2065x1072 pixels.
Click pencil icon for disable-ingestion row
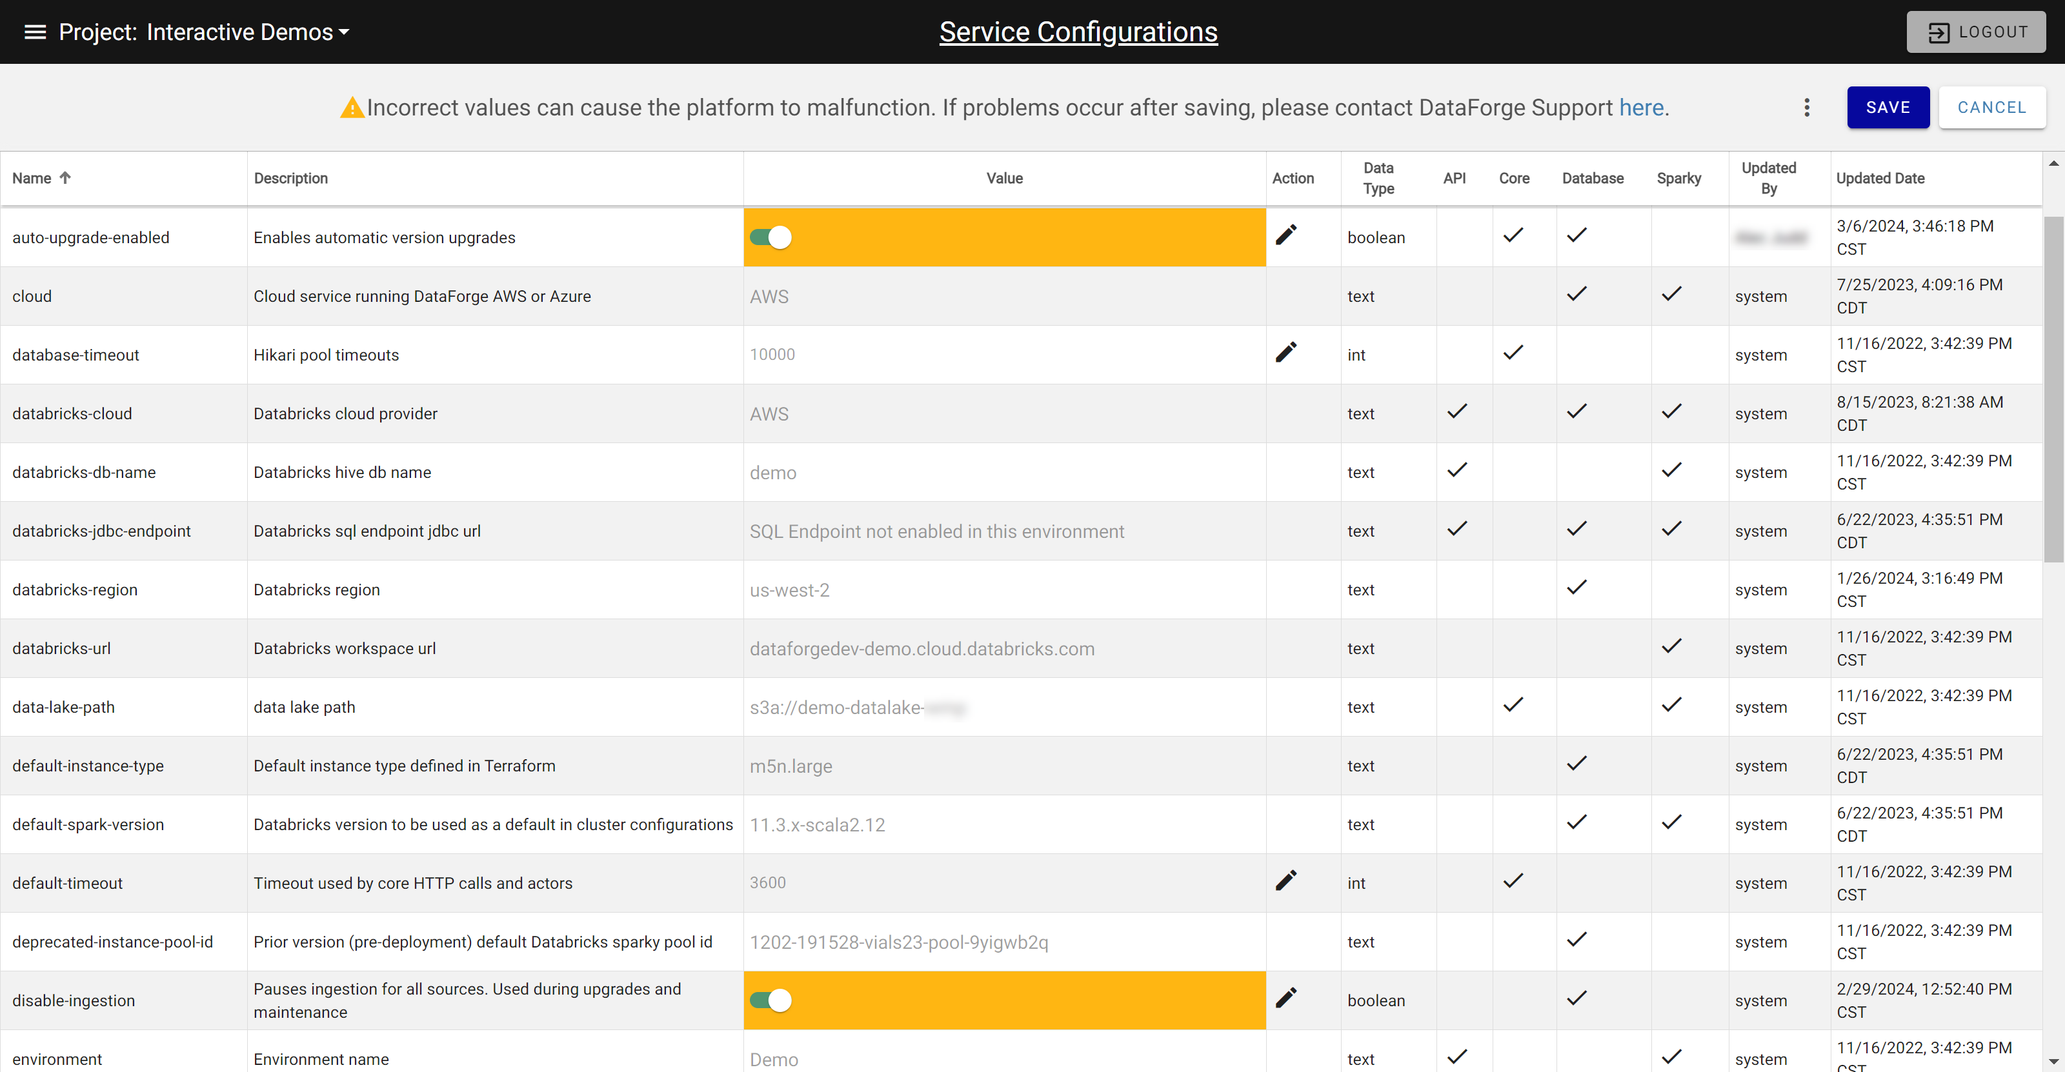click(x=1286, y=997)
